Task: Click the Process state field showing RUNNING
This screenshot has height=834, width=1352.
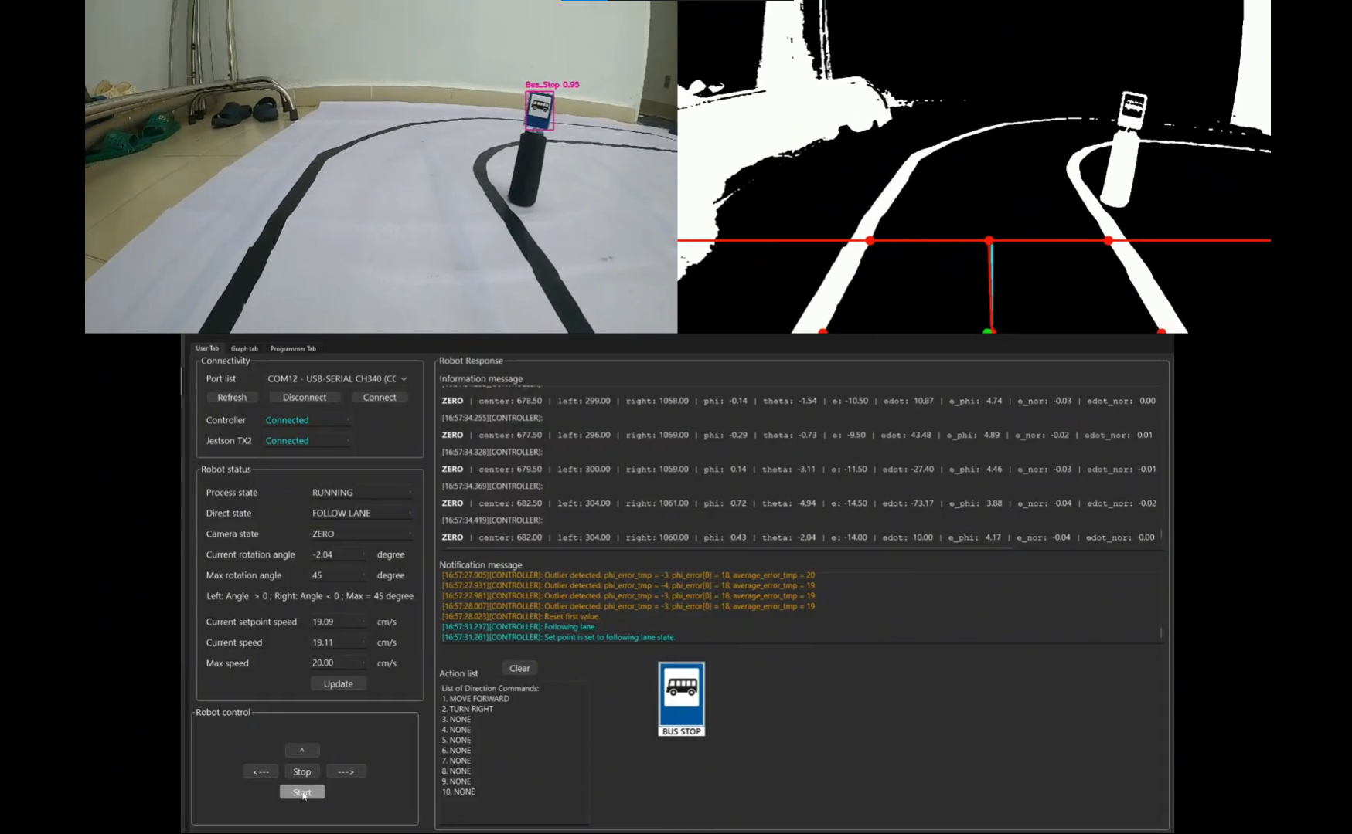Action: [361, 493]
